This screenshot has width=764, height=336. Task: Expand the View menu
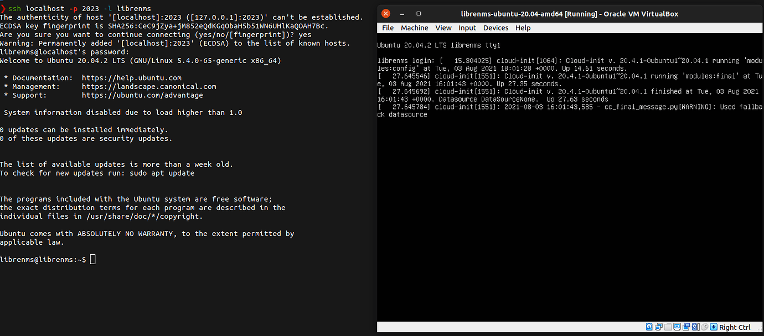click(443, 28)
